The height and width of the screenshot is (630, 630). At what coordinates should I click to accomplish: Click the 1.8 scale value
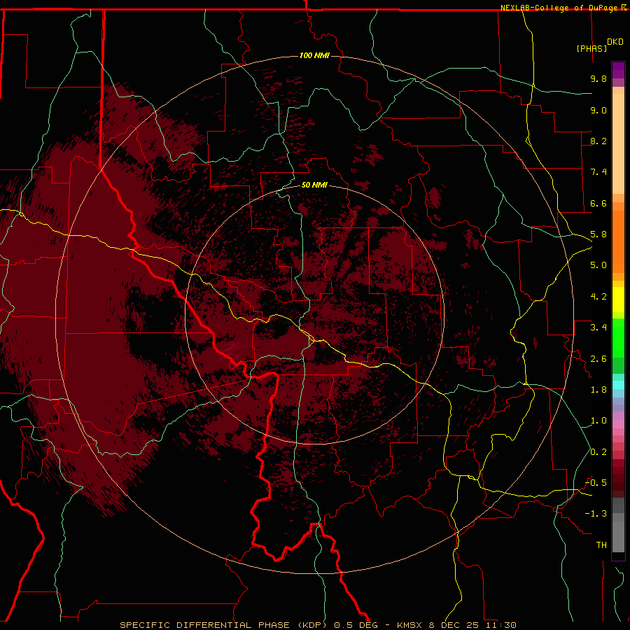pyautogui.click(x=598, y=390)
